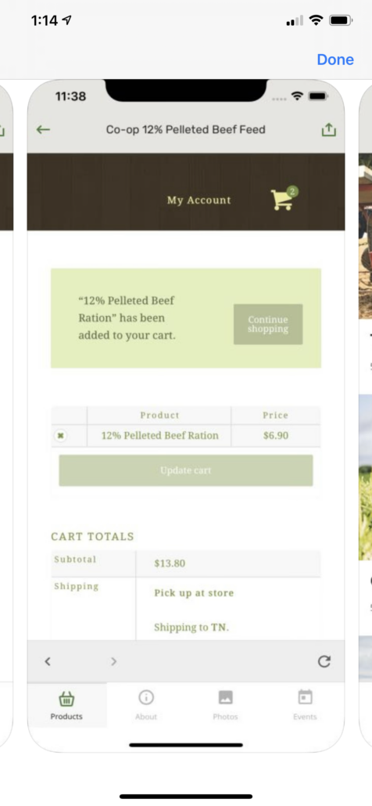Tap the browser back chevron
The image size is (372, 806).
click(48, 661)
